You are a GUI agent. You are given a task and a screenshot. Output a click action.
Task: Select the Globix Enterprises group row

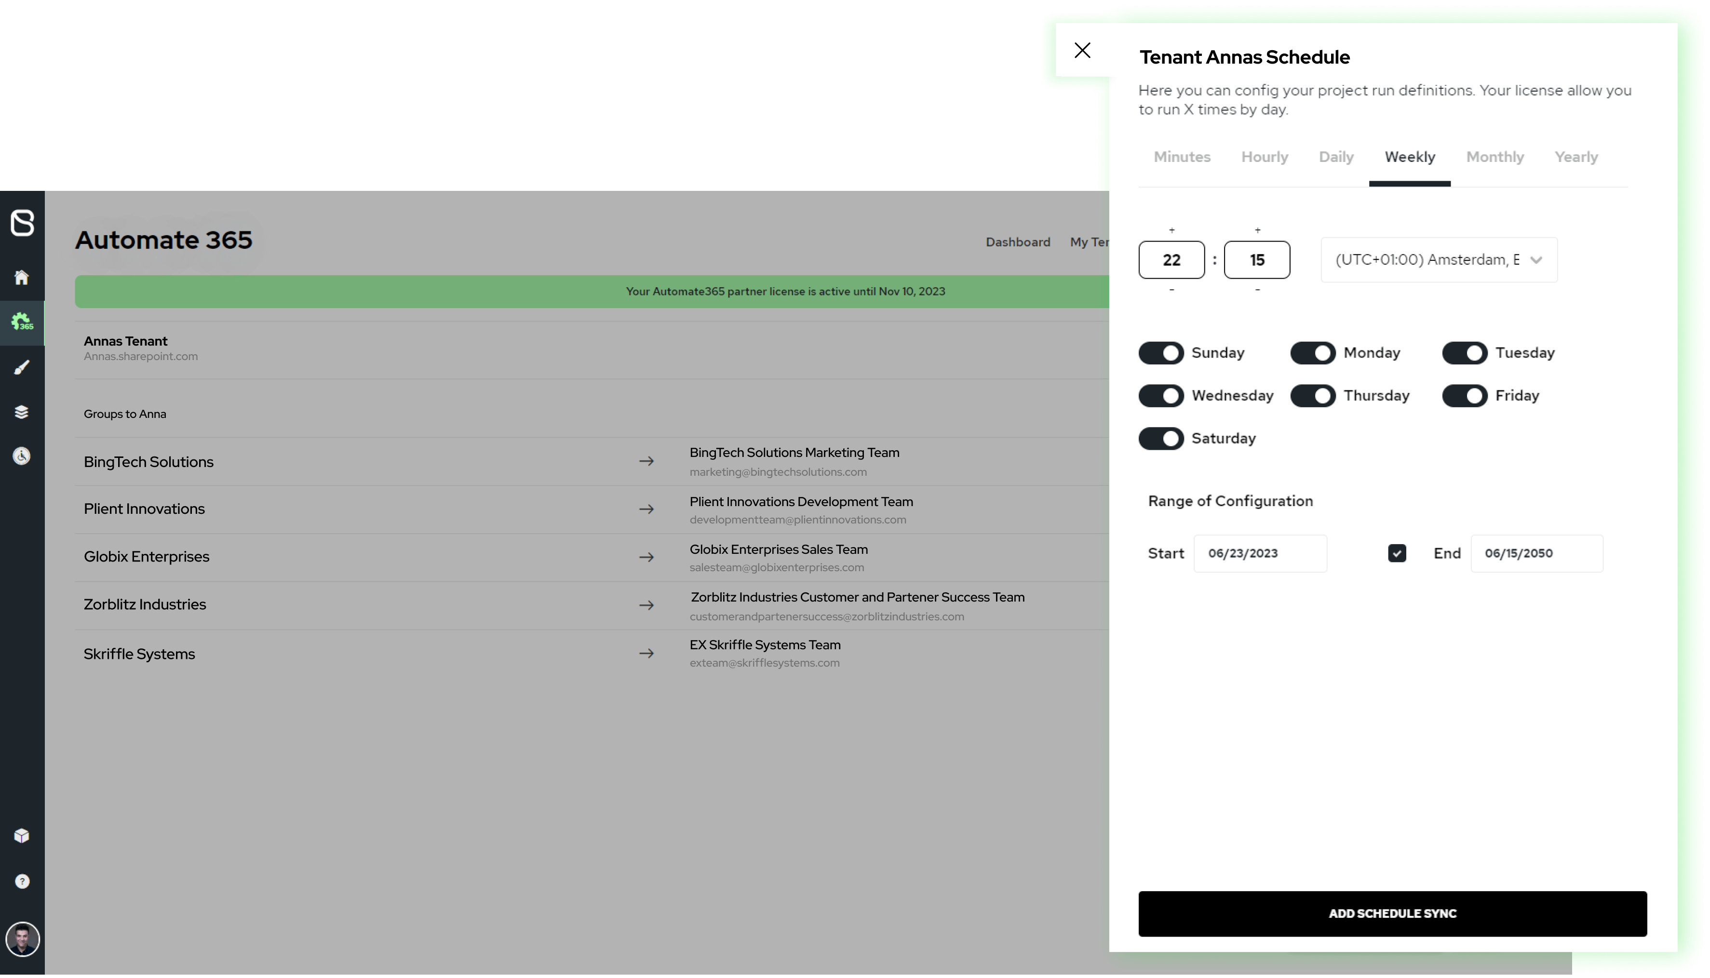point(592,558)
